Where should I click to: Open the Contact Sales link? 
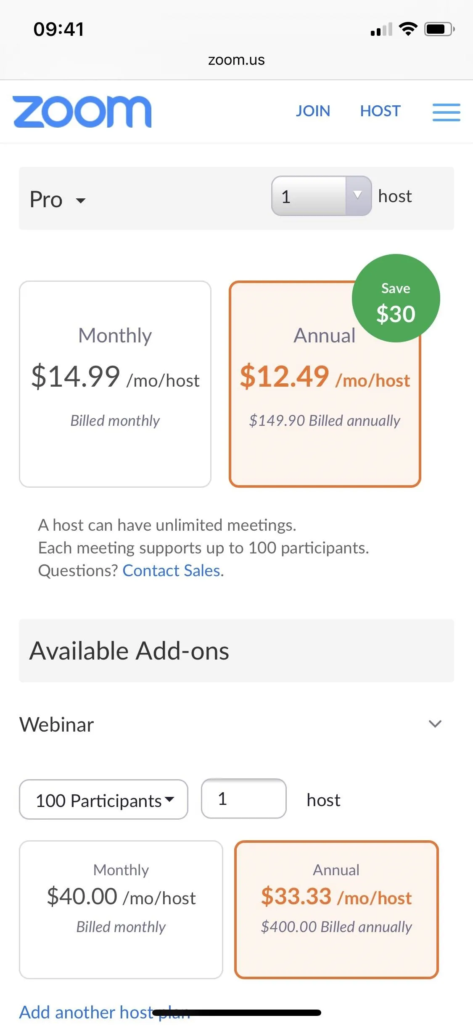point(172,571)
